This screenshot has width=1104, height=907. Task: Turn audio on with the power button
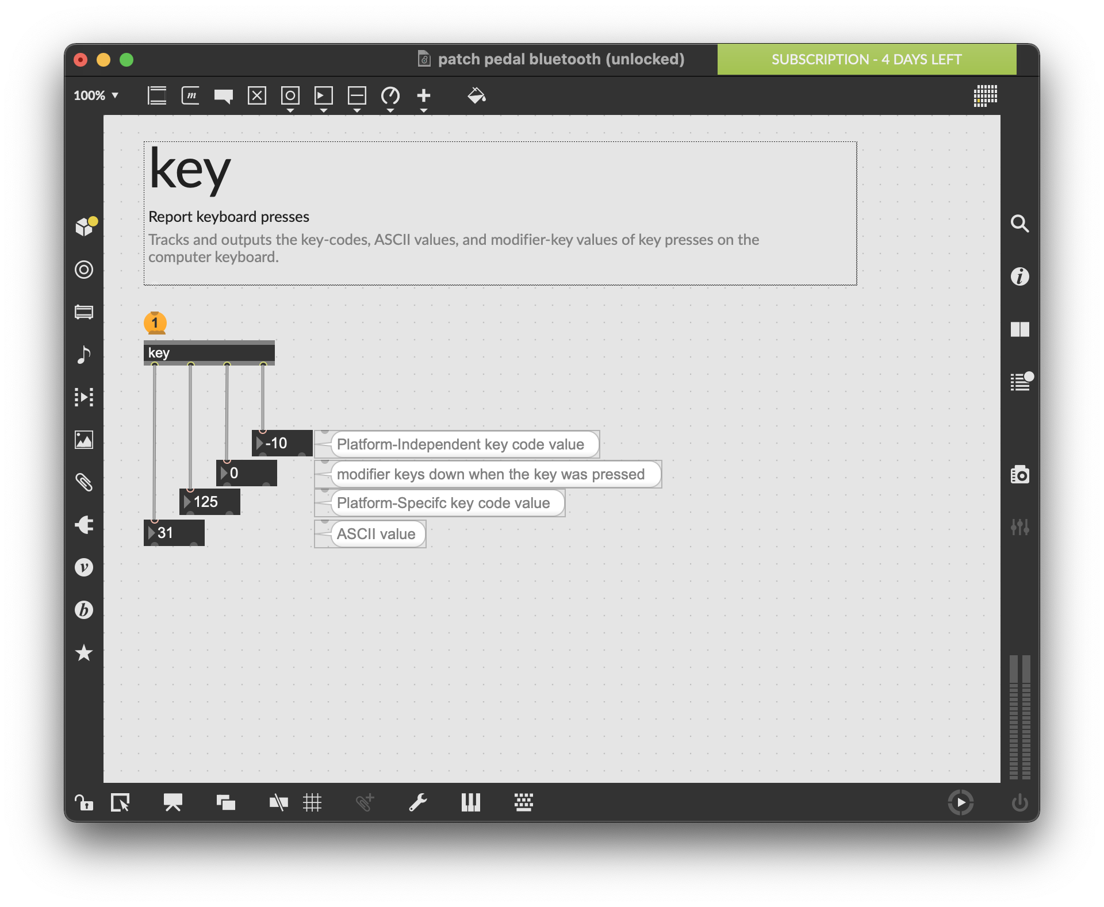[x=1019, y=802]
